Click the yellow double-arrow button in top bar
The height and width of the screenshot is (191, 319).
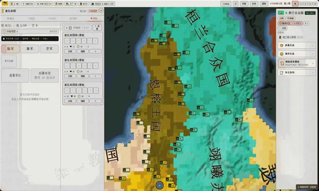coord(5,3)
